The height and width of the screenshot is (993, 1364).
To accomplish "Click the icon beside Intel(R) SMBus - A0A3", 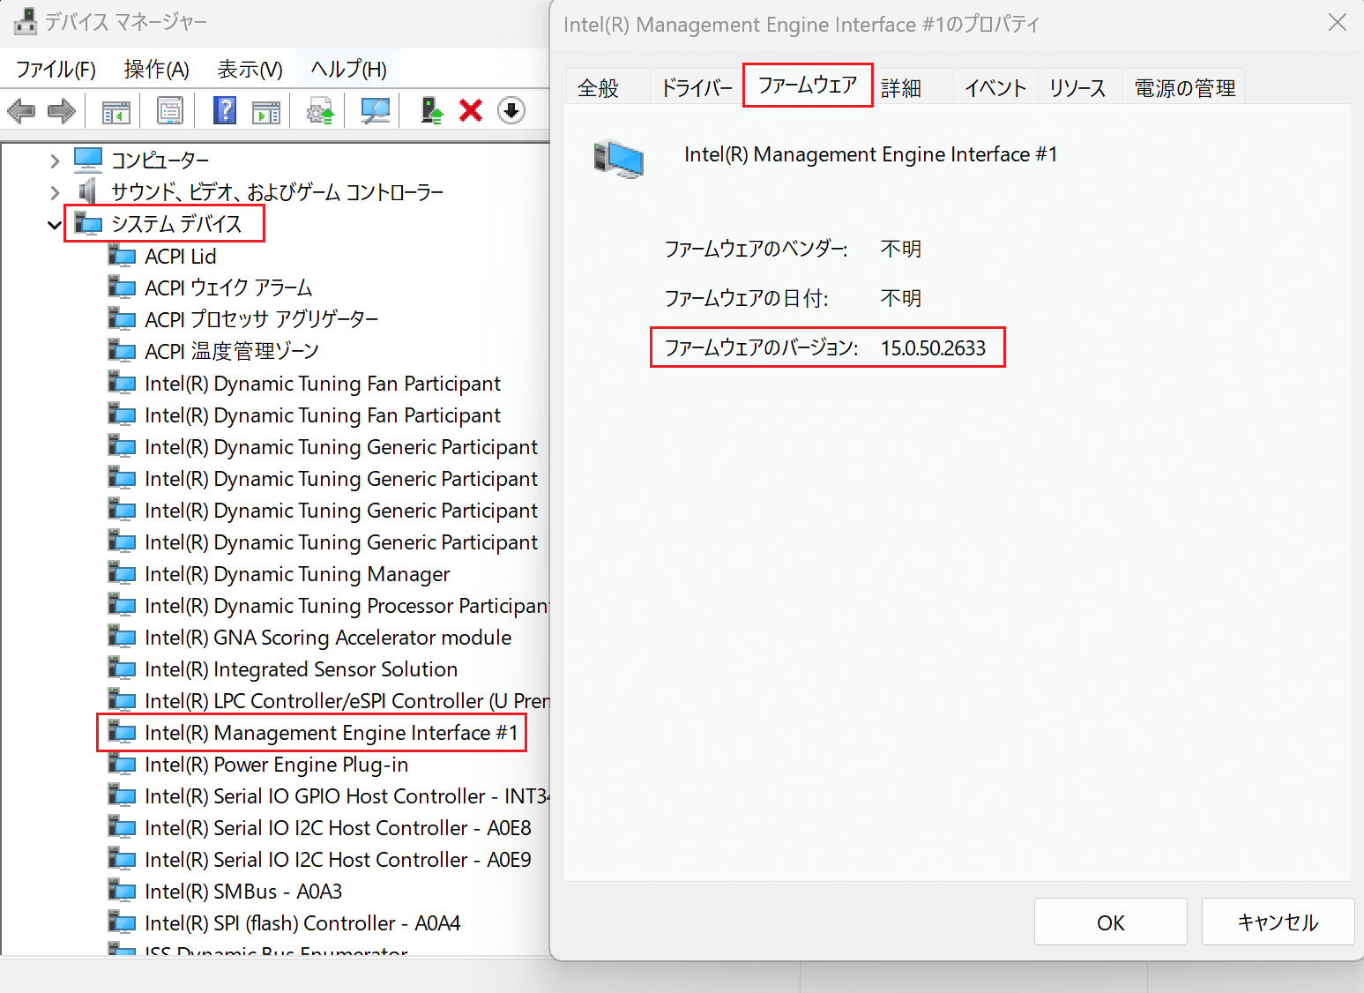I will 122,891.
